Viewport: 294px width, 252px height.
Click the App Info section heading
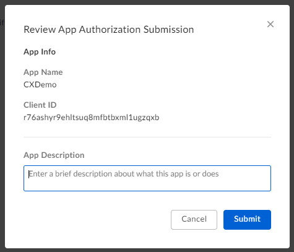[40, 52]
